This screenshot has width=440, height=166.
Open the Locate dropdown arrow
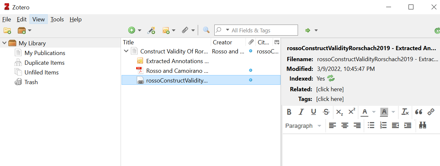[x=316, y=30]
